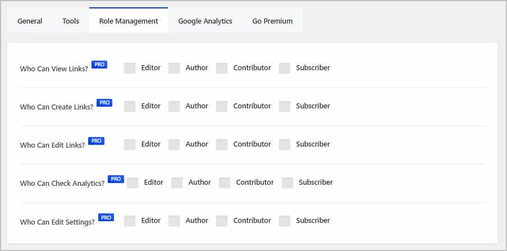507x251 pixels.
Task: Click PRO badge beside Who Can Edit Settings
Action: 106,218
